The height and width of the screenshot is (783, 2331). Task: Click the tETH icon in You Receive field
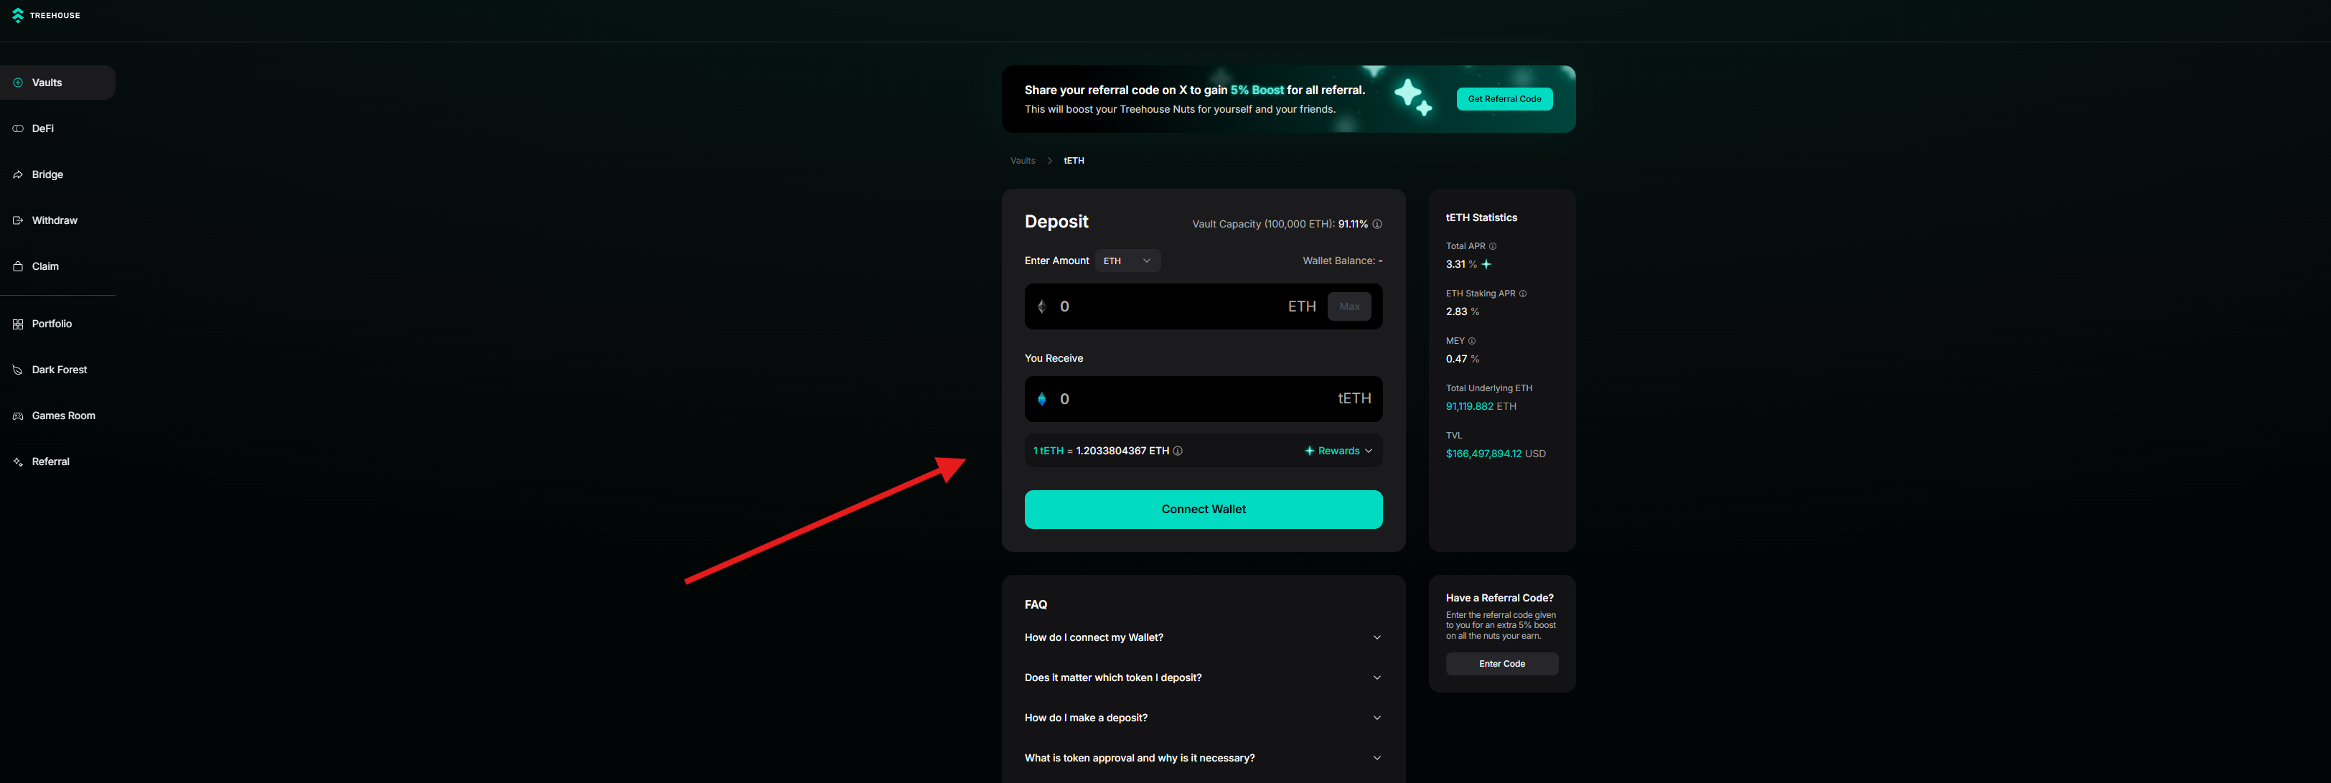point(1041,399)
